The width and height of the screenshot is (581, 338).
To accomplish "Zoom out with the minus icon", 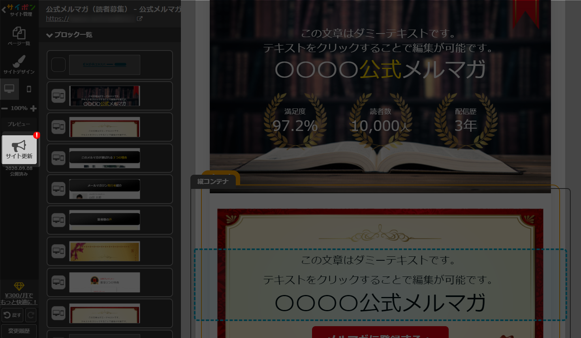I will [x=5, y=108].
